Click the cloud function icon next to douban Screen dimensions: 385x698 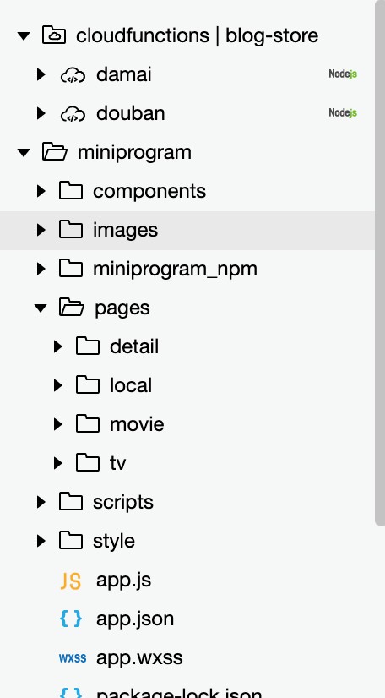tap(73, 113)
